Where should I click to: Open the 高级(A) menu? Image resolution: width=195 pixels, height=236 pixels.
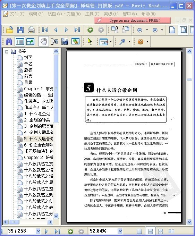111,14
